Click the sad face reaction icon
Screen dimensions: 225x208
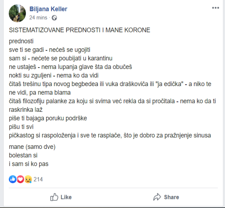click(28, 179)
